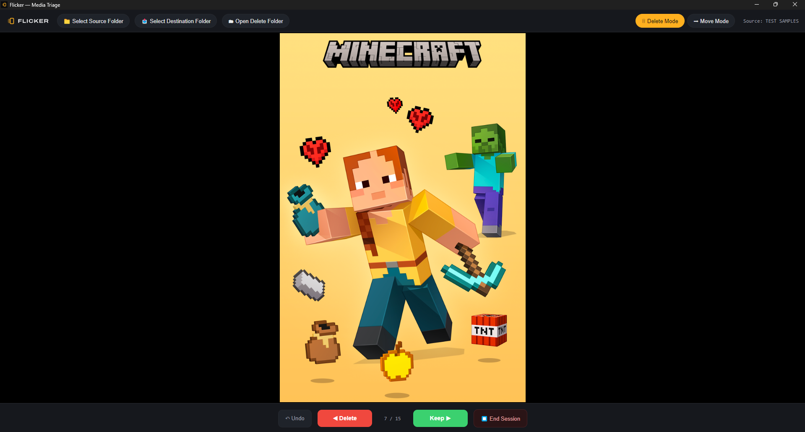Click the Minecraft poster preview image
The width and height of the screenshot is (805, 432).
coord(403,217)
